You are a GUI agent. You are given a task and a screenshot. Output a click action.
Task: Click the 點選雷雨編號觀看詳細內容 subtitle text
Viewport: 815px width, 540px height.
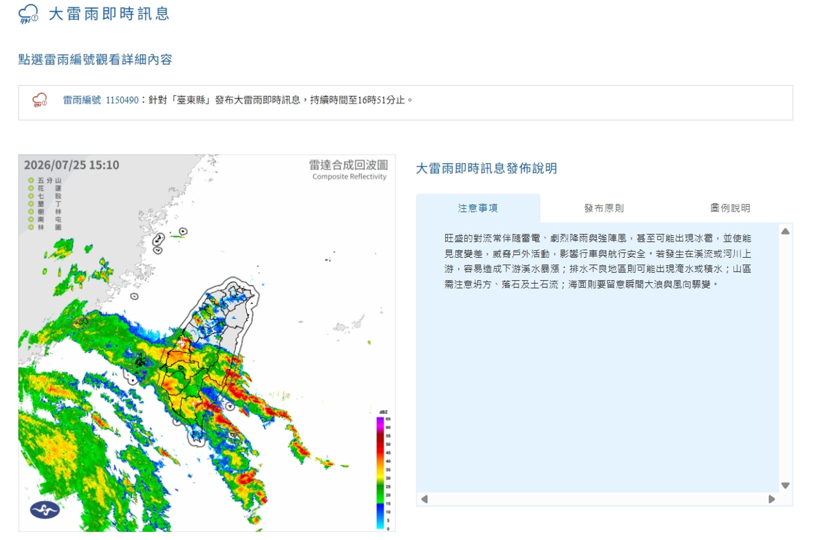point(95,59)
